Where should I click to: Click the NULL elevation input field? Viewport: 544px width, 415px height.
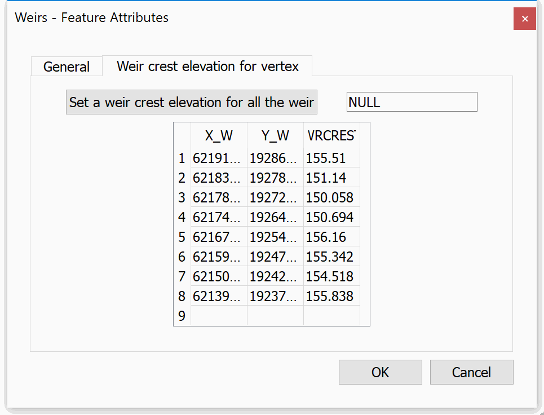click(412, 102)
